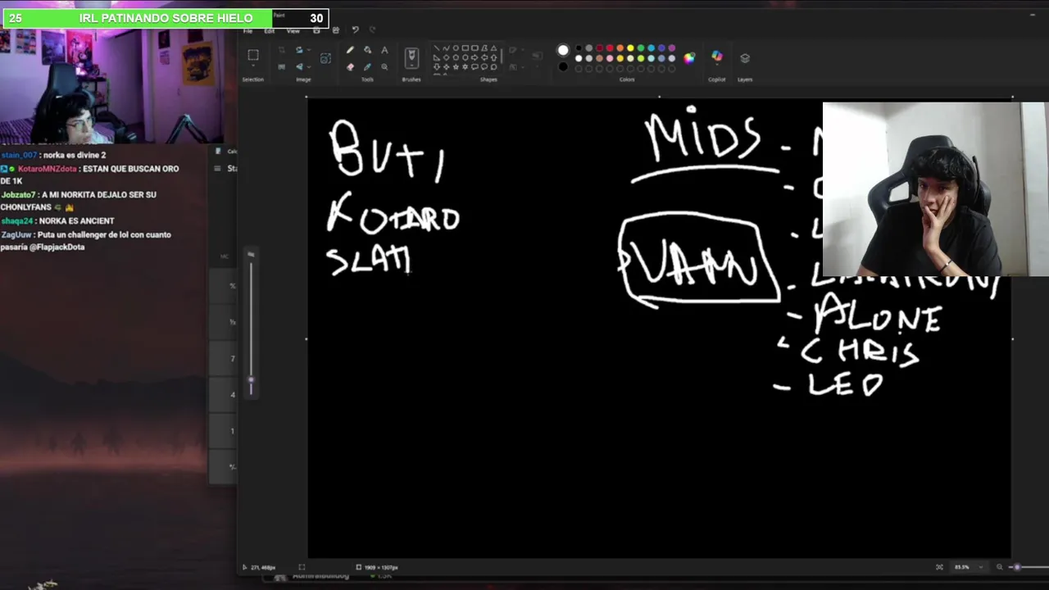The width and height of the screenshot is (1049, 590).
Task: Click the Fit to window icon
Action: (x=939, y=567)
